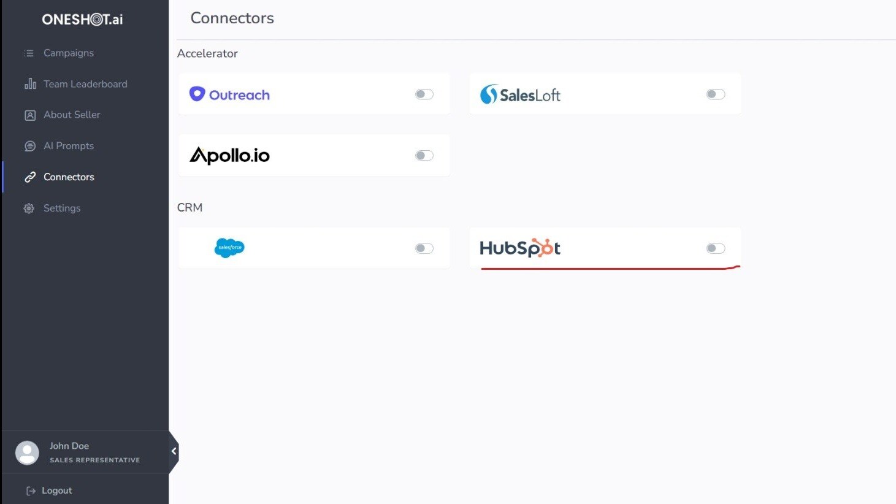Open Settings via the gear icon

pos(28,208)
